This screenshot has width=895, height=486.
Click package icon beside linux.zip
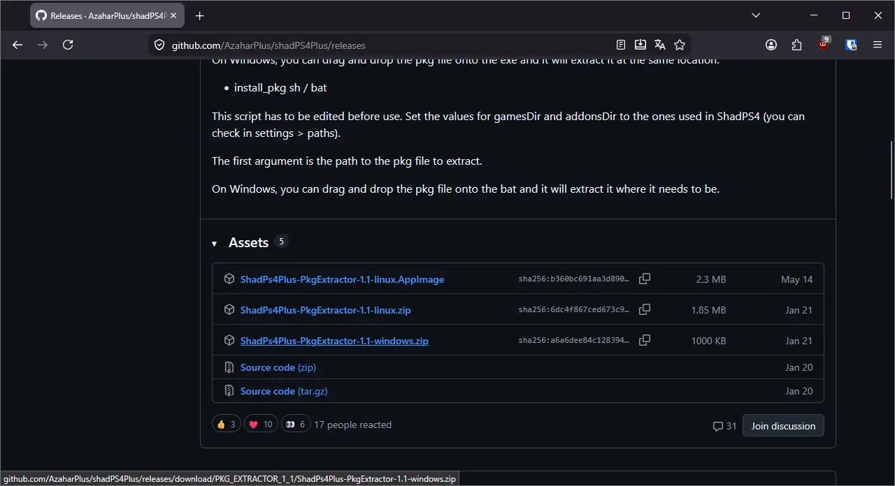pos(229,309)
